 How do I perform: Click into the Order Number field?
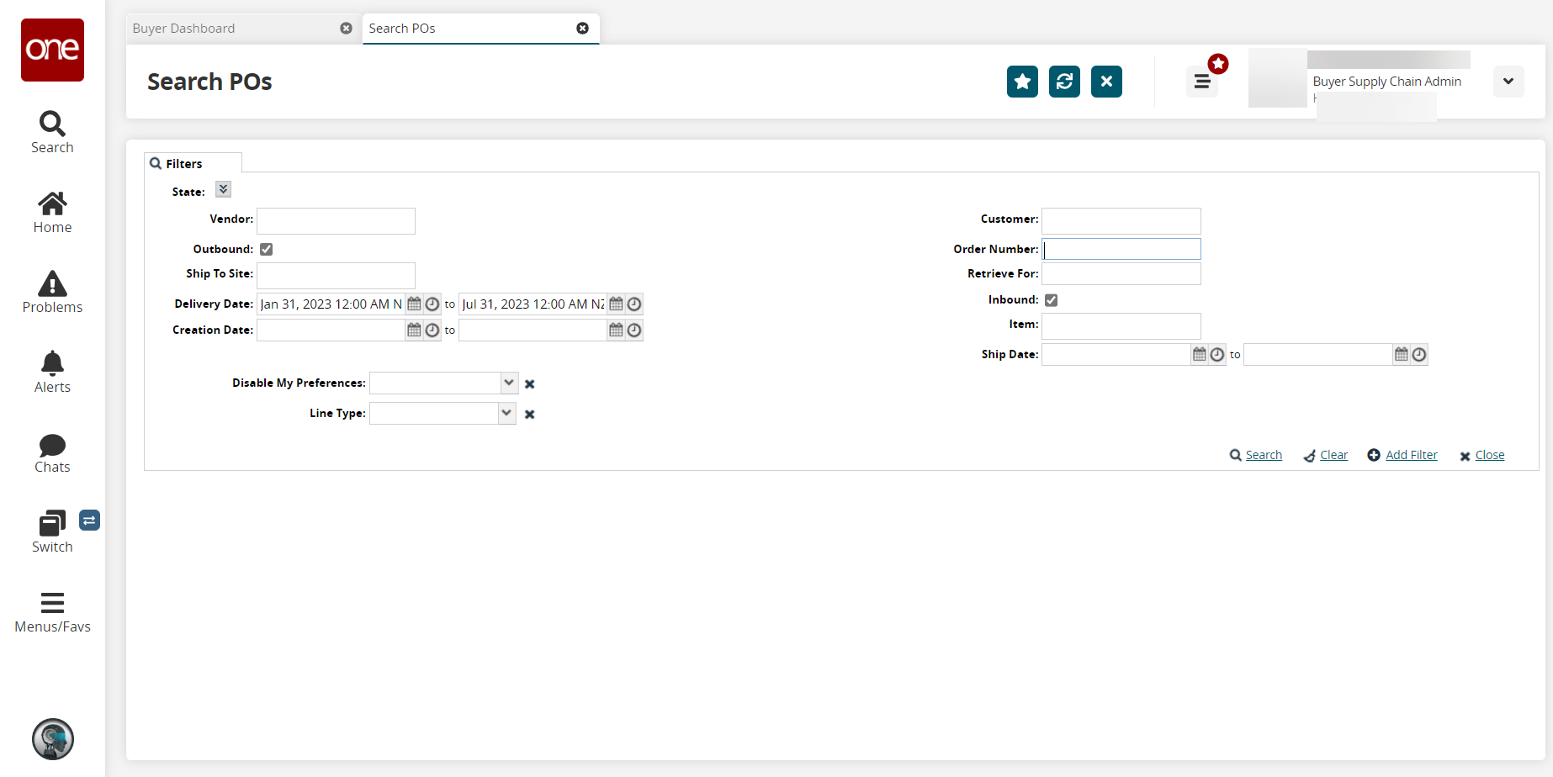click(1121, 250)
